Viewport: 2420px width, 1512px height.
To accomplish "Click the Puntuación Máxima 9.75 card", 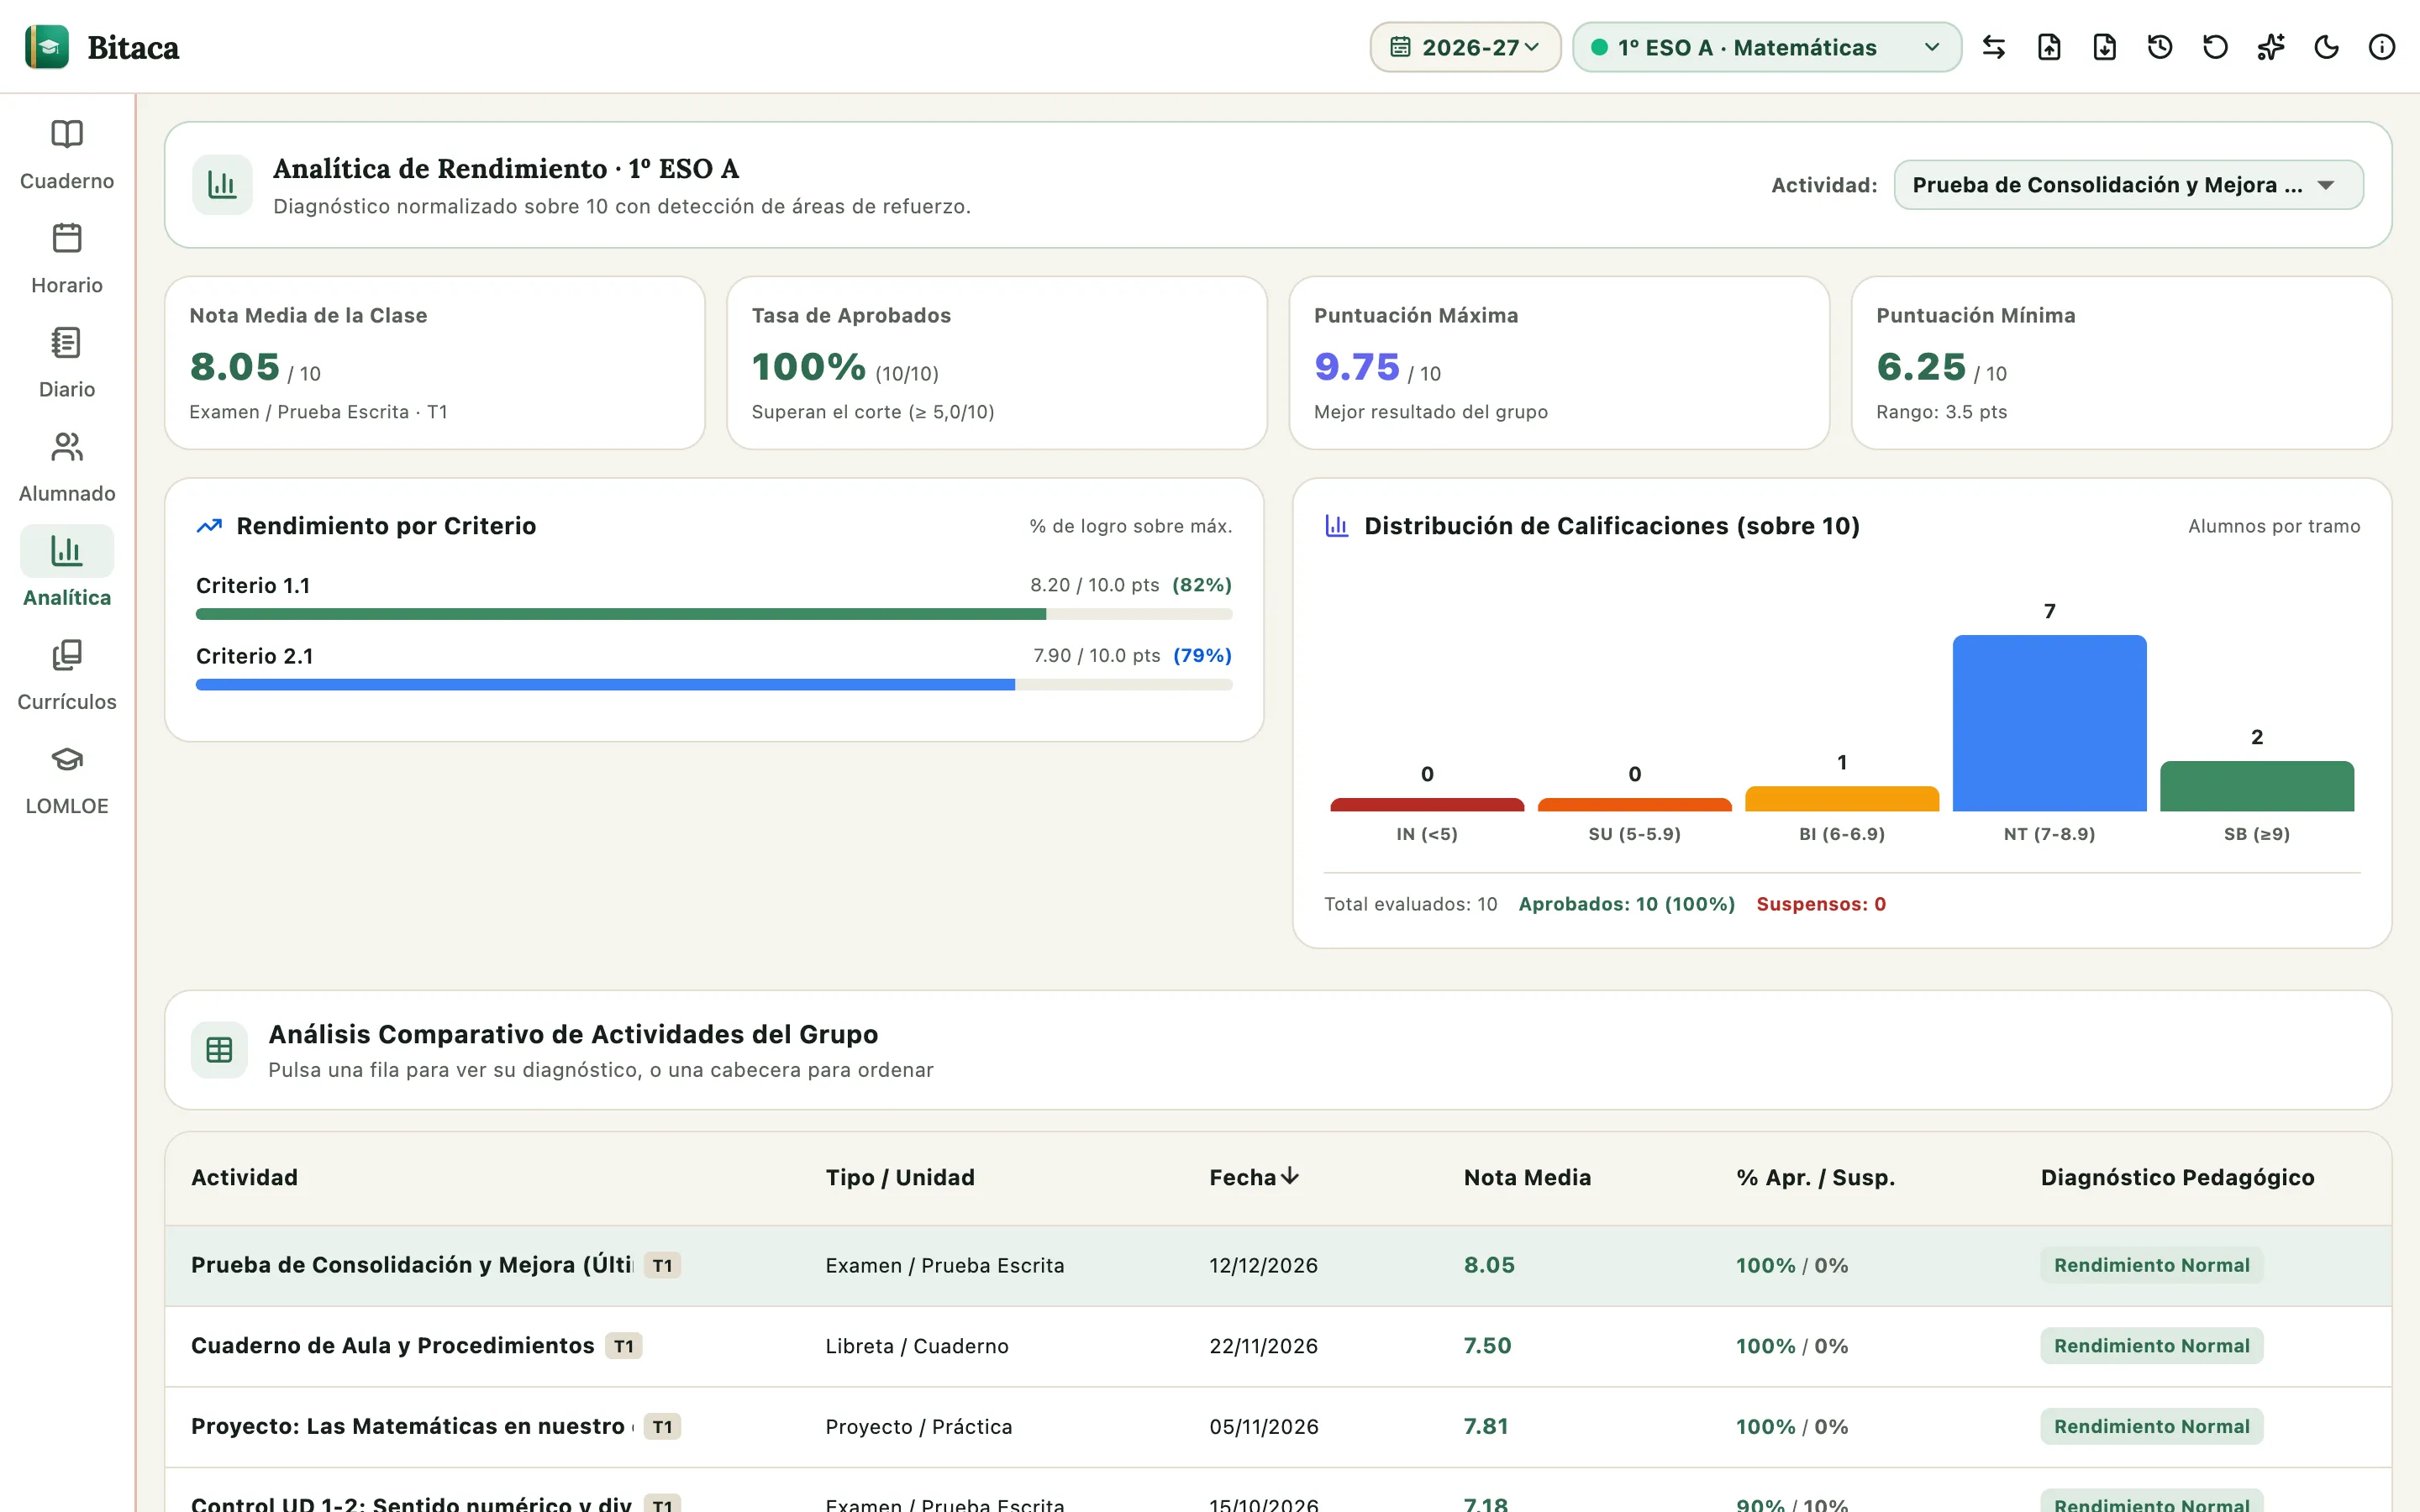I will click(x=1559, y=363).
